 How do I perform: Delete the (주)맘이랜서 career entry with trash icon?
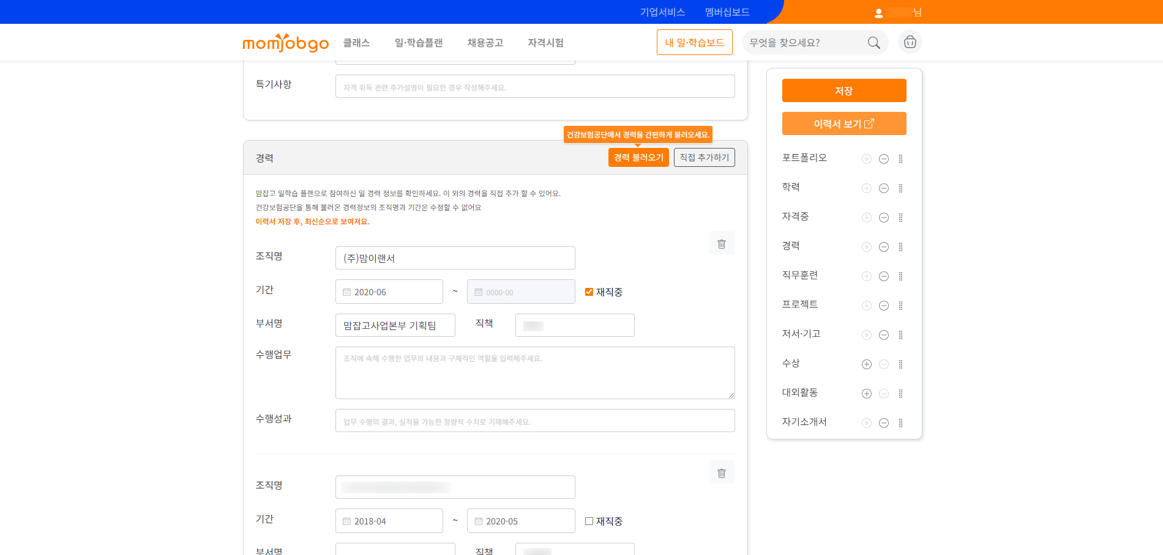coord(721,243)
